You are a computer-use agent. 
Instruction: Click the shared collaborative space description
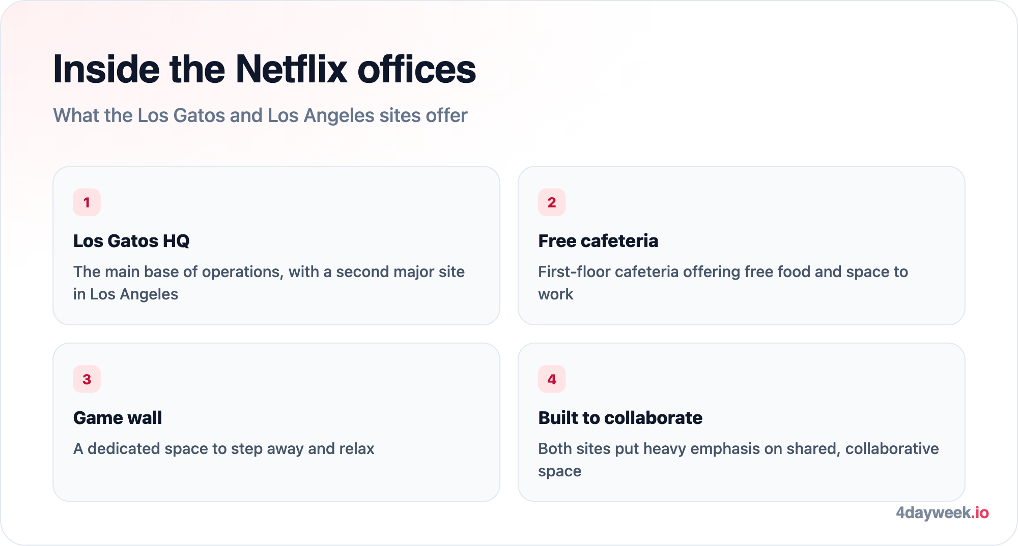coord(739,460)
